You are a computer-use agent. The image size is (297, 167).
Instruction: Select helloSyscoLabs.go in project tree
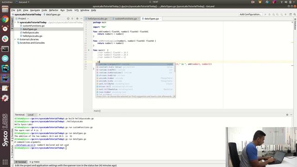point(32,36)
